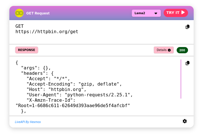
Task: Click the GET Request title
Action: click(x=38, y=13)
